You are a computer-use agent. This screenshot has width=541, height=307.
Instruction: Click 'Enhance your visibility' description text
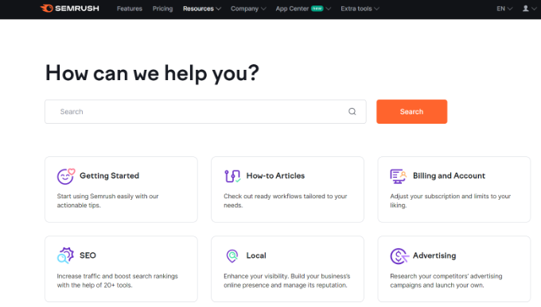(286, 281)
